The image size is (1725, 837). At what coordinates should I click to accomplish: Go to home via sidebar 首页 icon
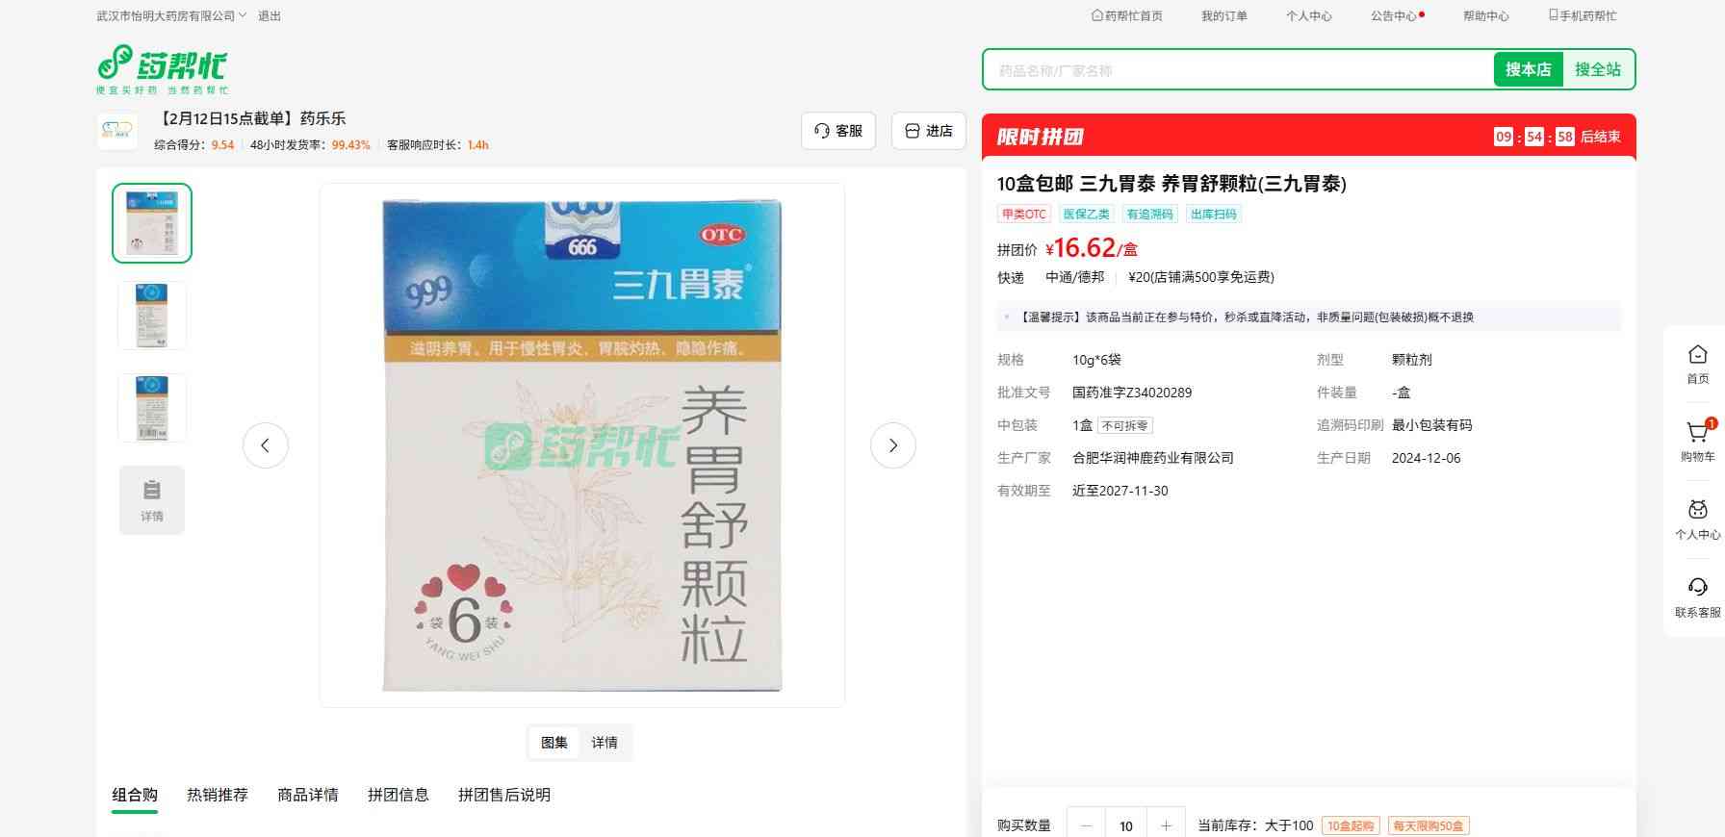(x=1697, y=363)
